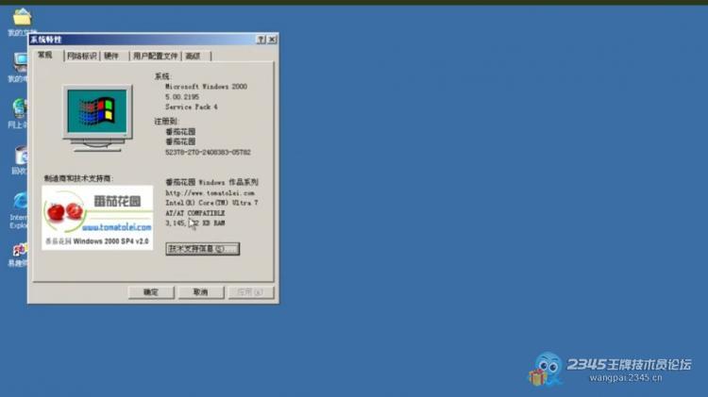Switch to the 硬件 (Hardware) tab

pyautogui.click(x=111, y=56)
